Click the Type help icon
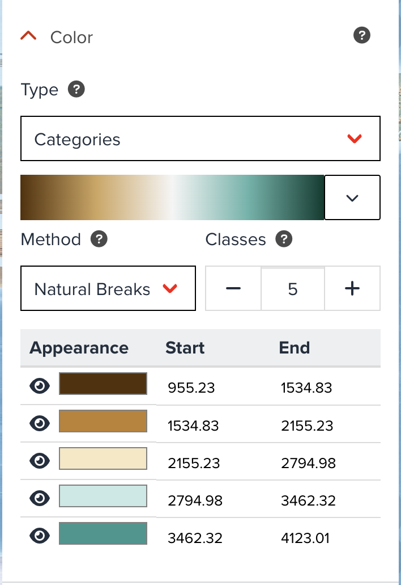Screen dimensions: 401x585 pos(78,89)
